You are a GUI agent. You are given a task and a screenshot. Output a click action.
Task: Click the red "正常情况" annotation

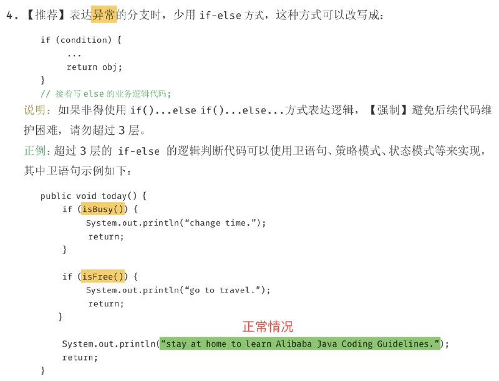[x=267, y=326]
